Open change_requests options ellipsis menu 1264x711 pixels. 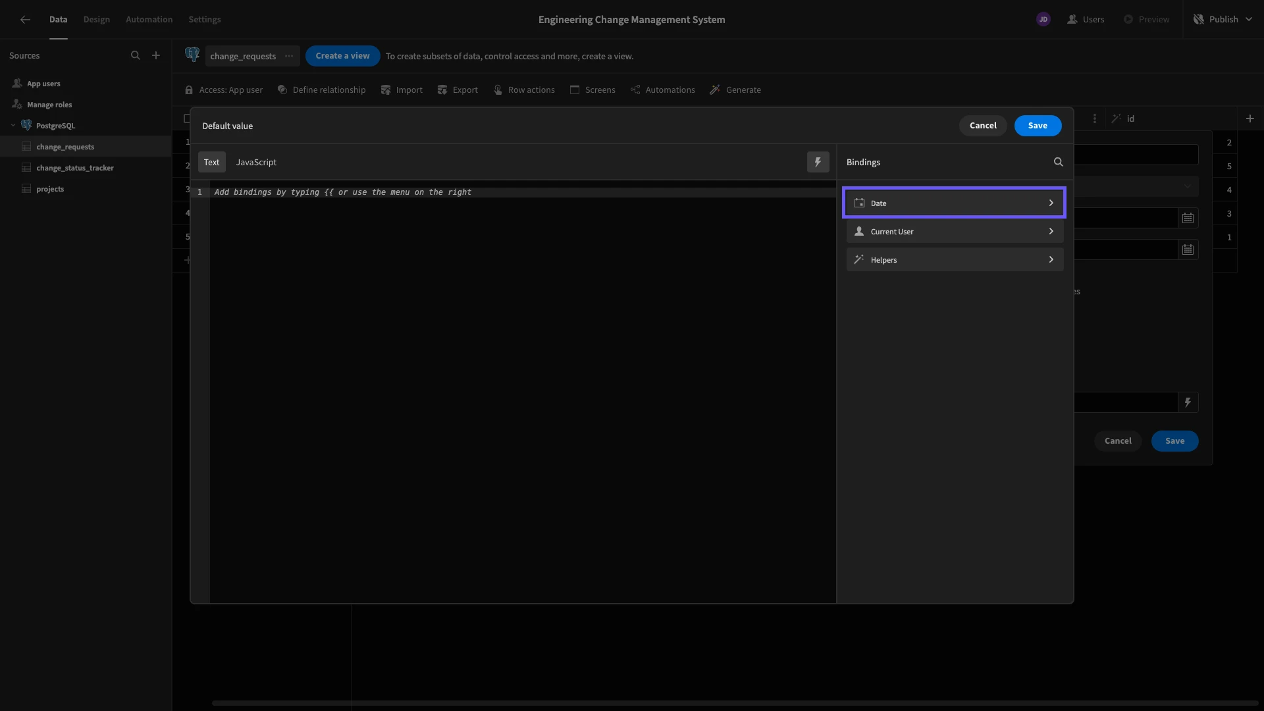click(289, 56)
